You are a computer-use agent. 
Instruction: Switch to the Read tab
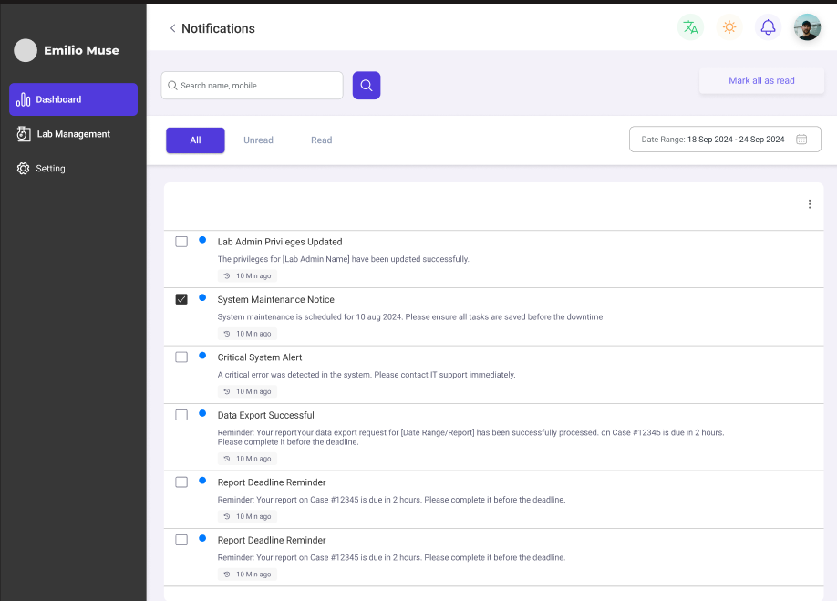click(321, 140)
